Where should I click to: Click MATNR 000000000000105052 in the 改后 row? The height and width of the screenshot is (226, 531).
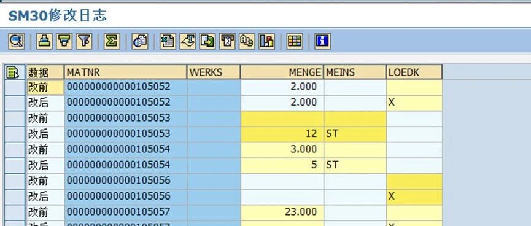125,103
